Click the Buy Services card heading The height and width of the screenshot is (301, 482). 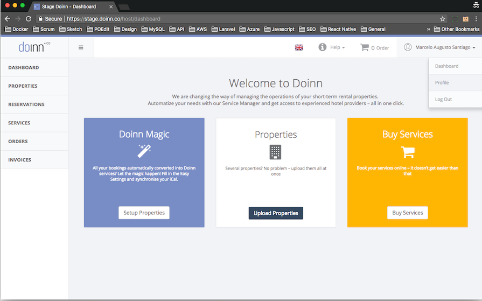[x=408, y=135]
